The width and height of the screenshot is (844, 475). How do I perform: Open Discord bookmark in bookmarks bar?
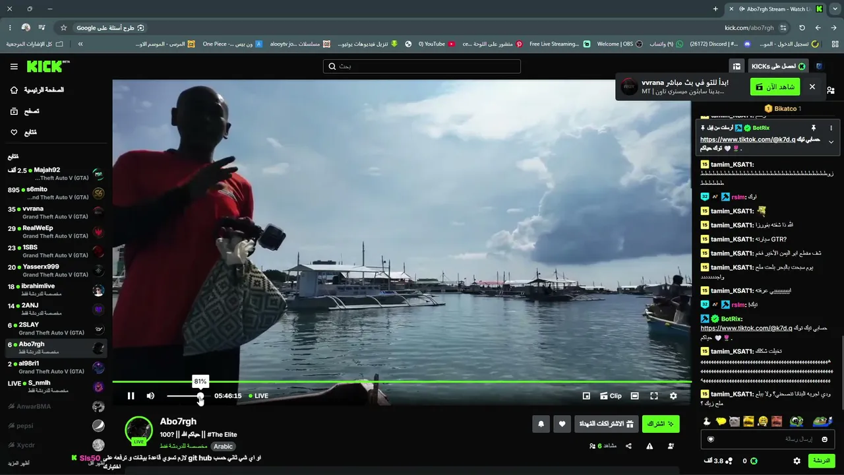(x=720, y=44)
